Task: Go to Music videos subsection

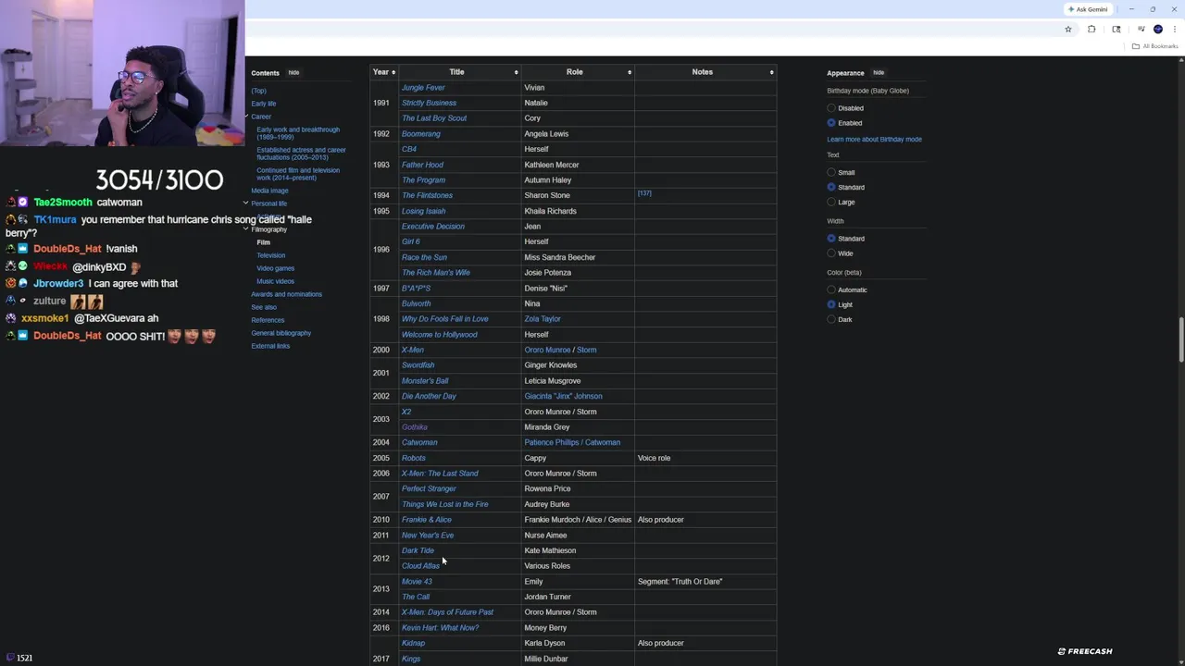Action: click(275, 281)
